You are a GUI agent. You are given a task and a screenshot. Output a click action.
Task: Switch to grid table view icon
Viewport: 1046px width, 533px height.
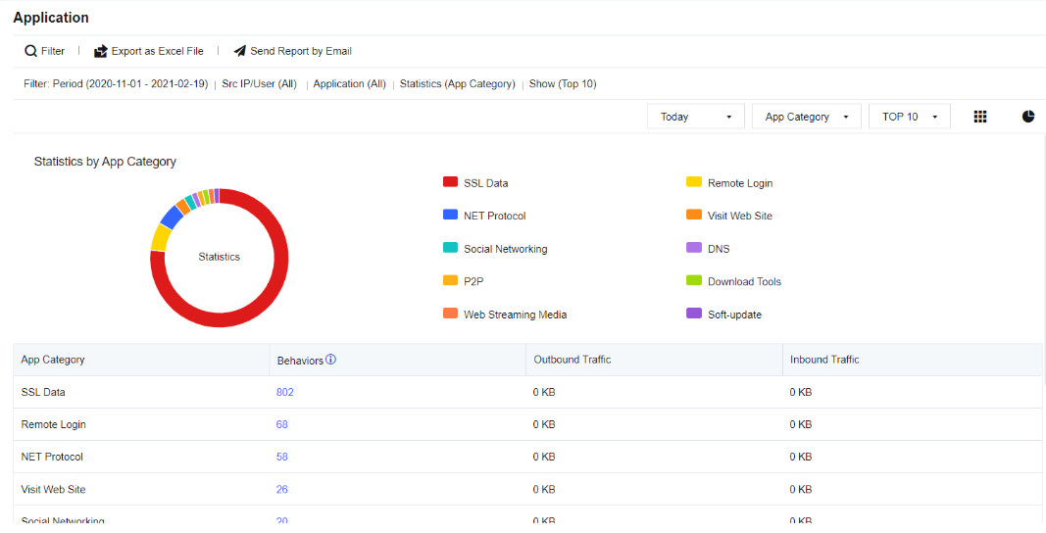tap(979, 117)
